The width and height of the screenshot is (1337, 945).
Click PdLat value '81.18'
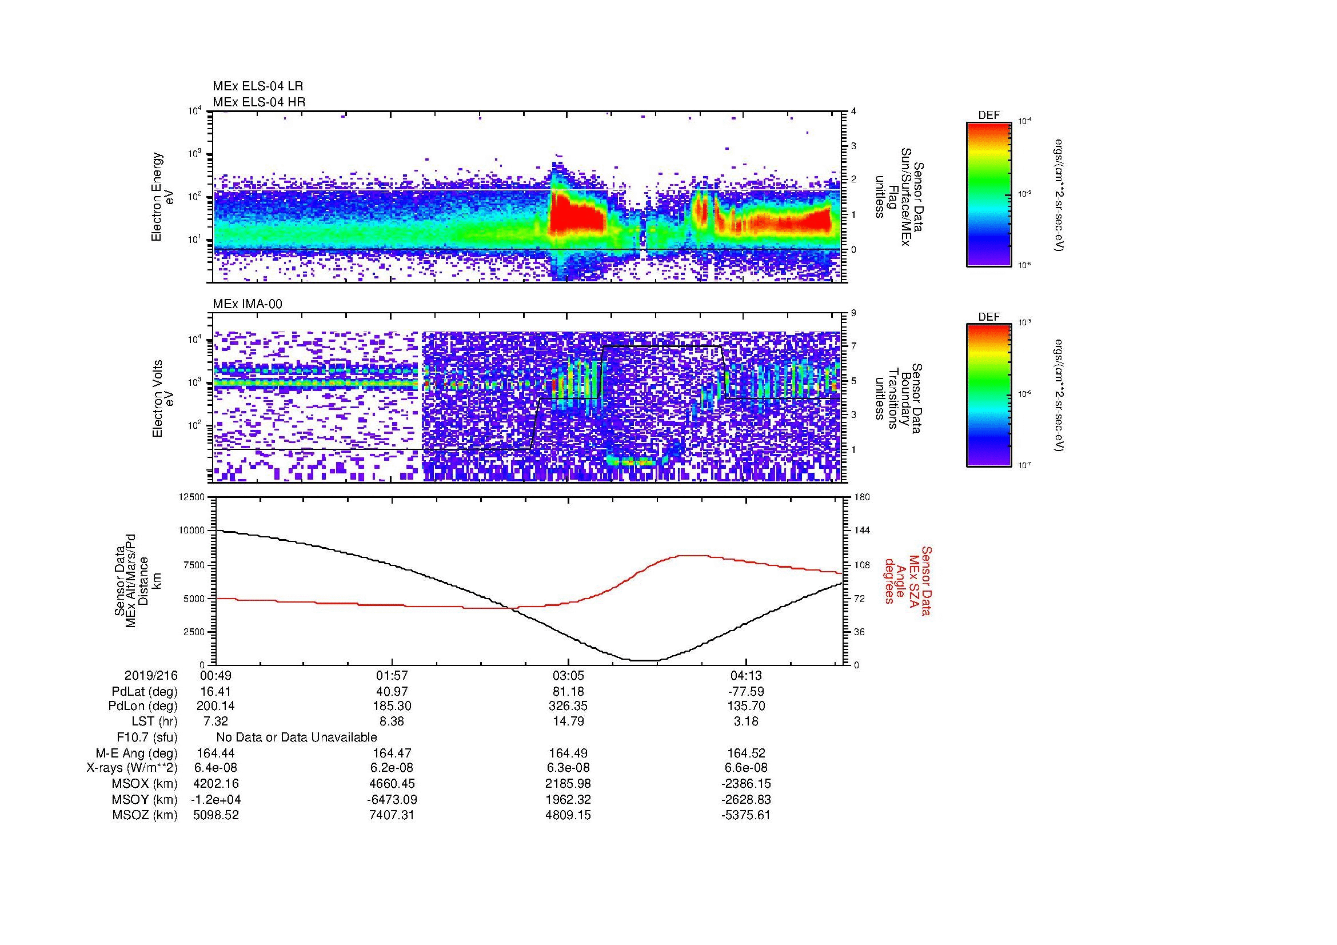tap(568, 692)
